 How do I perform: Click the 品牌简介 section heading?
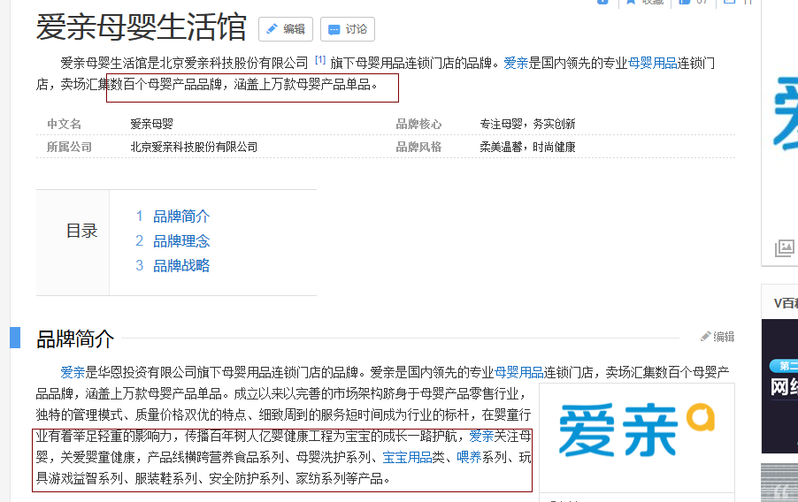point(75,339)
